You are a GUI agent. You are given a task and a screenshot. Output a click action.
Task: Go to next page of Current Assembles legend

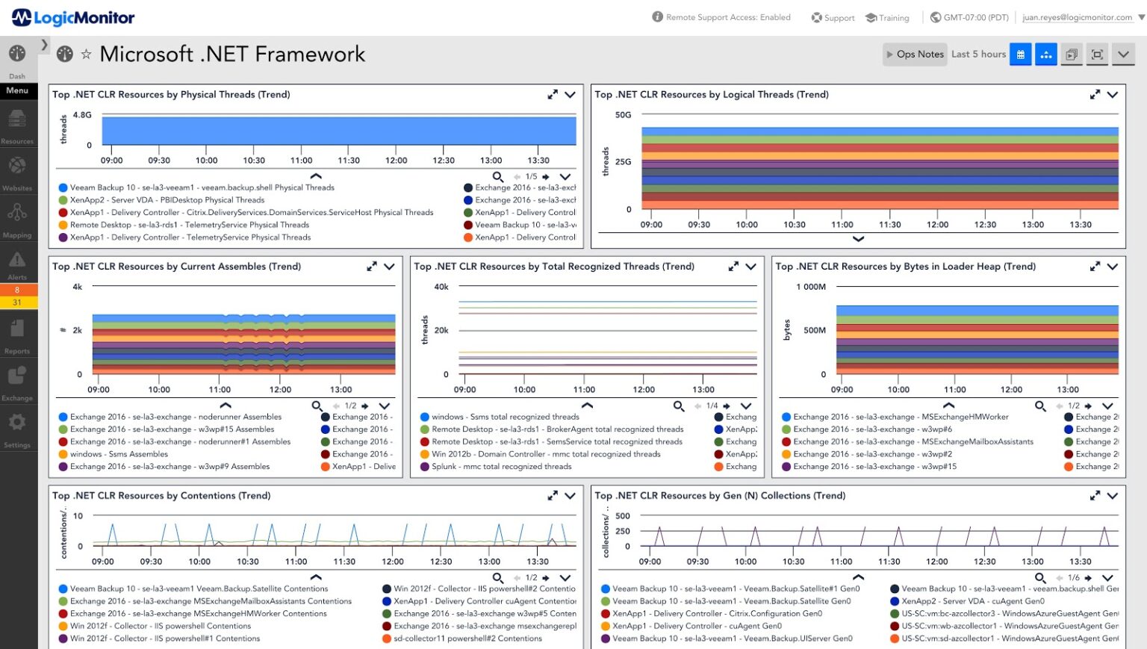coord(366,406)
